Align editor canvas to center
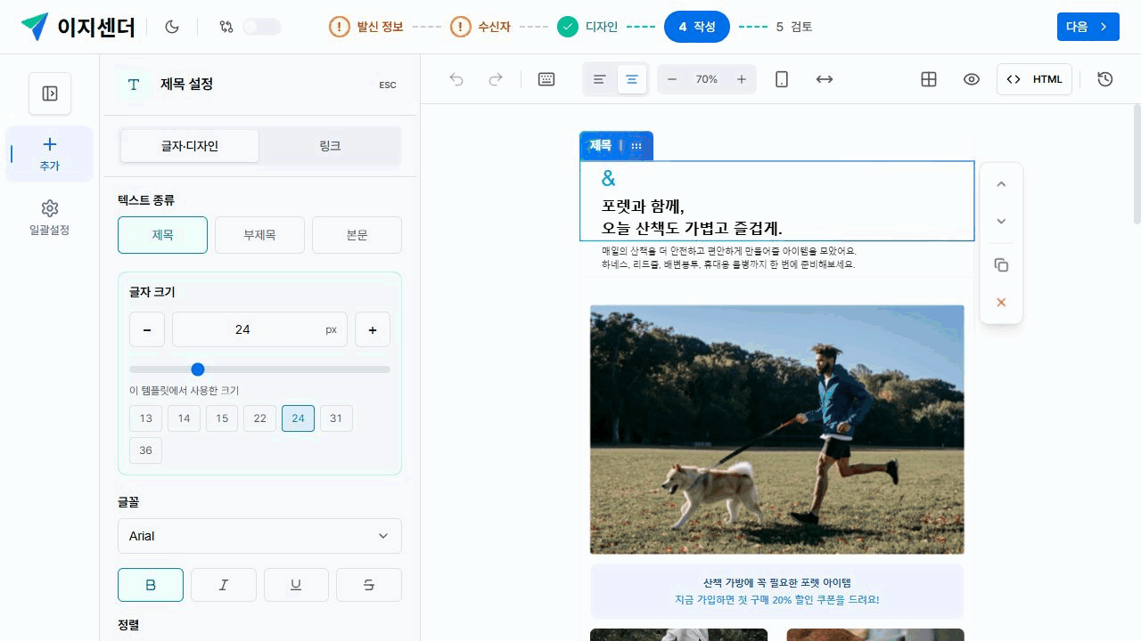Screen dimensions: 1141x641 pos(632,79)
